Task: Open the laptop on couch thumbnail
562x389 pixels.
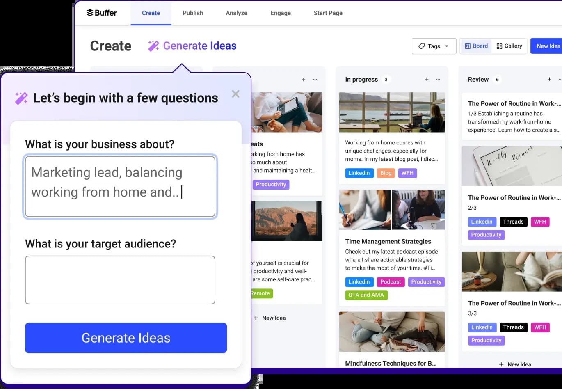Action: pos(392,332)
